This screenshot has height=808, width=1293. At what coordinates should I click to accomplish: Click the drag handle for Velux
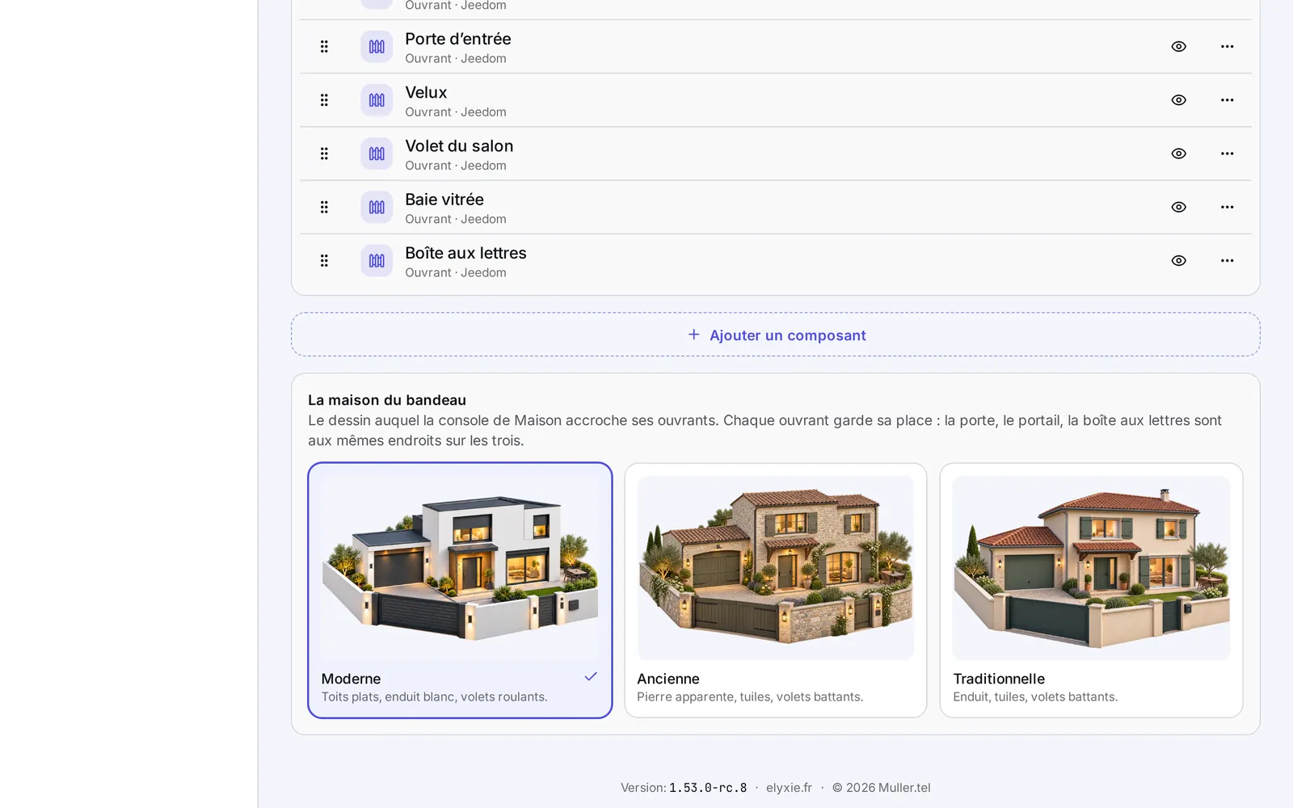pyautogui.click(x=324, y=100)
